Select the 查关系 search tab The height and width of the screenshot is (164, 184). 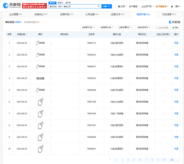68,3
